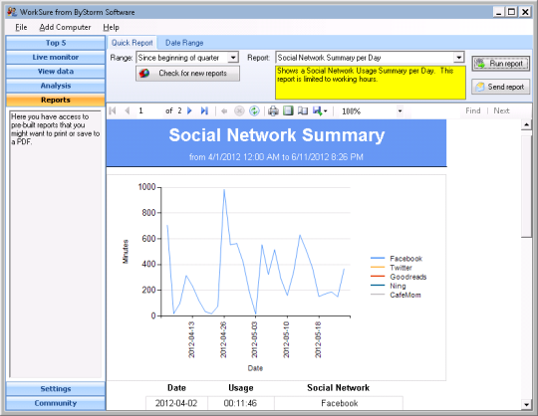Viewport: 538px width, 416px height.
Task: Click the current page number field
Action: coord(149,110)
